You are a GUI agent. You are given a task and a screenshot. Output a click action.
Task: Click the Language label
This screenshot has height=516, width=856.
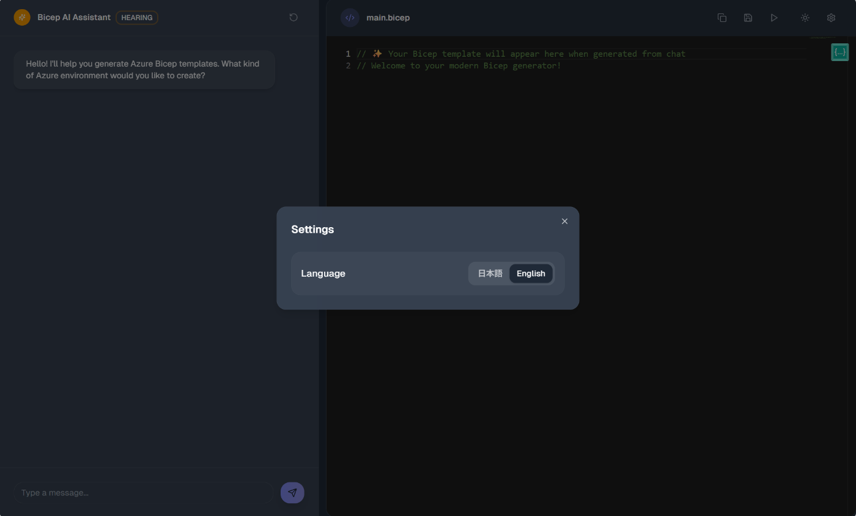point(323,274)
